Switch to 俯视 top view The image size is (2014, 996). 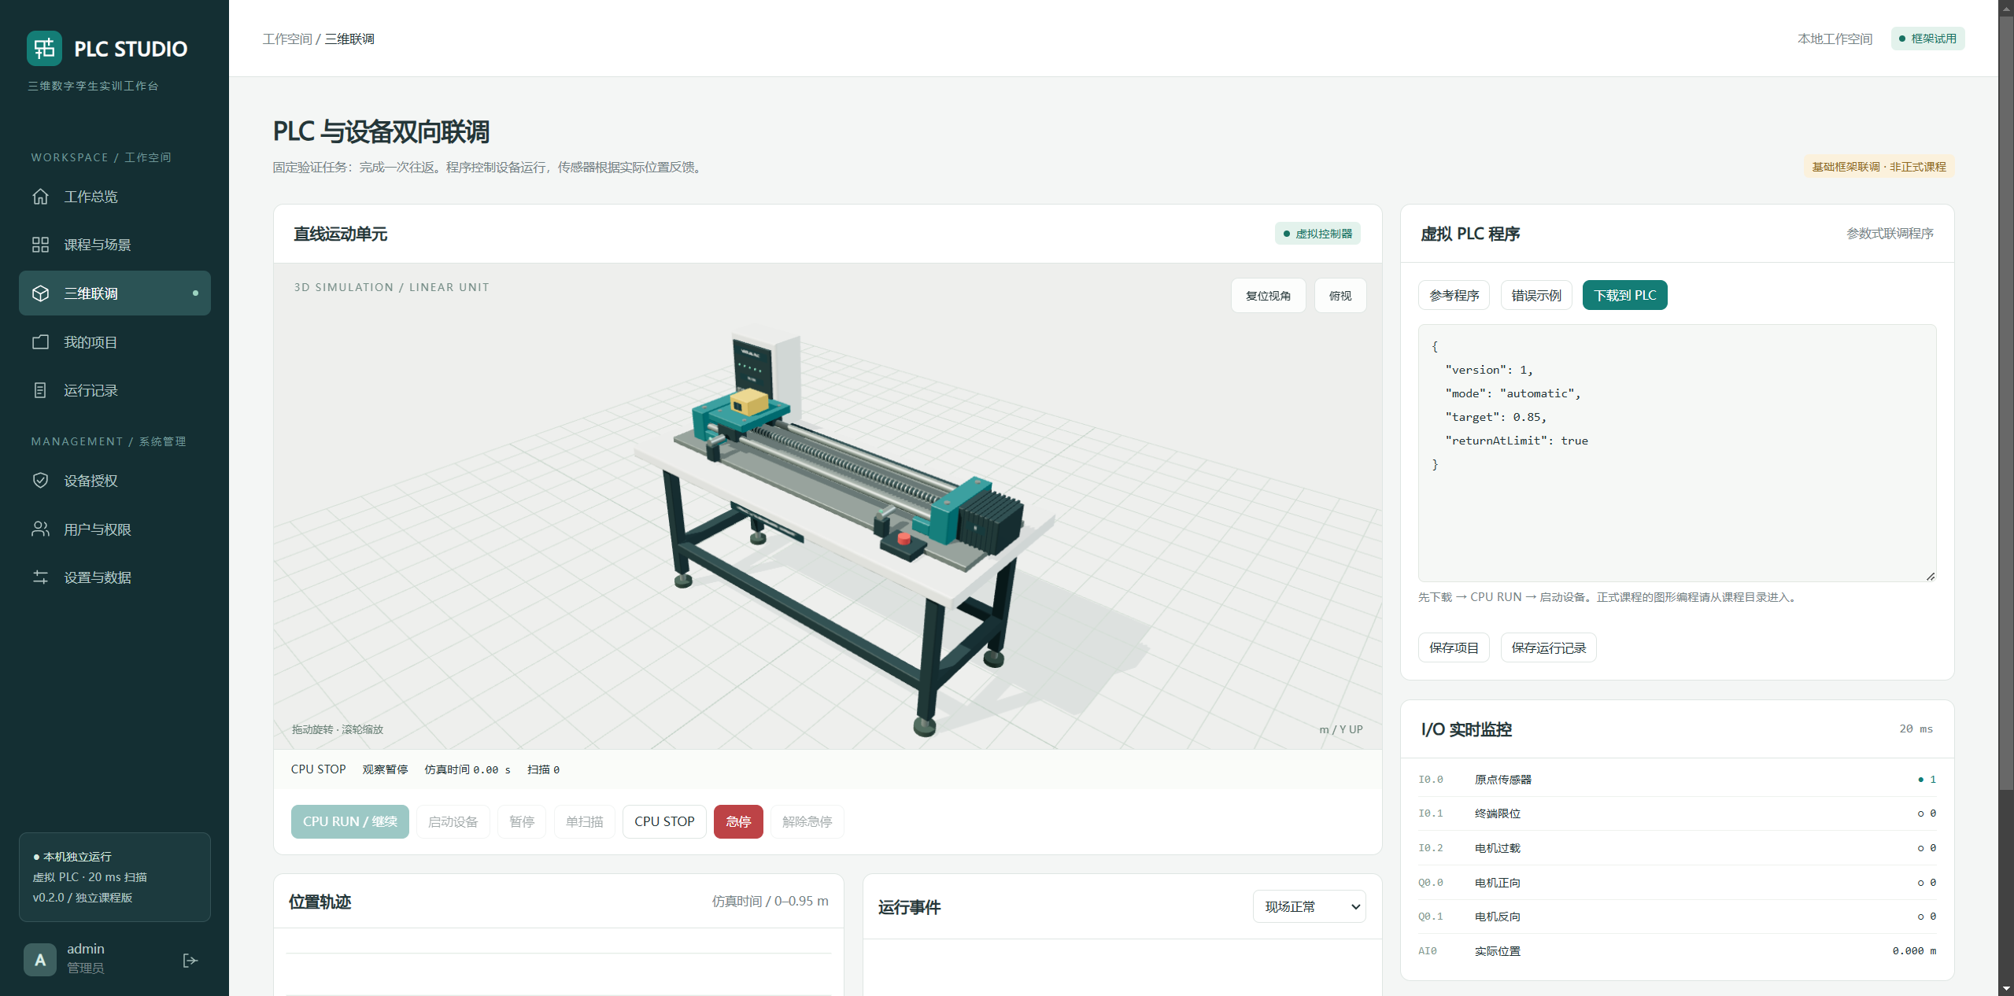click(1340, 296)
